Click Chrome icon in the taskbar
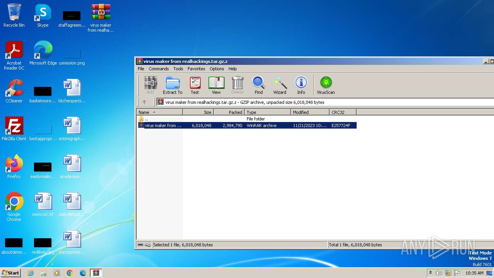Viewport: 494px width, 278px height. (70, 273)
